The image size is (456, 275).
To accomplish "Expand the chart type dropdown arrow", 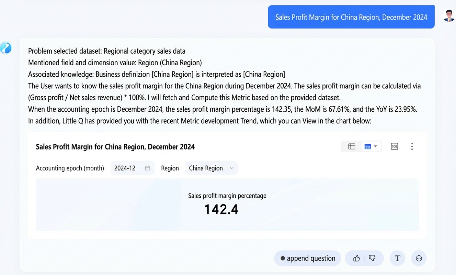I will [x=375, y=146].
